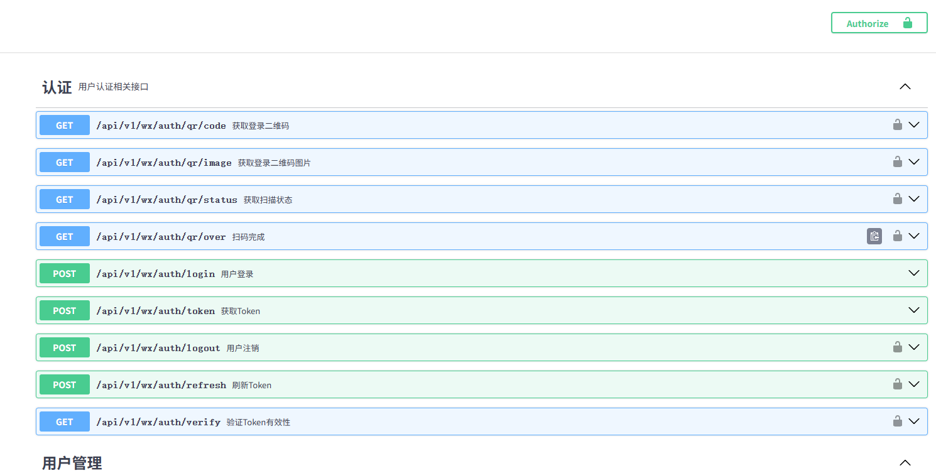Open path /api/v1/wx/auth/verify

point(158,422)
